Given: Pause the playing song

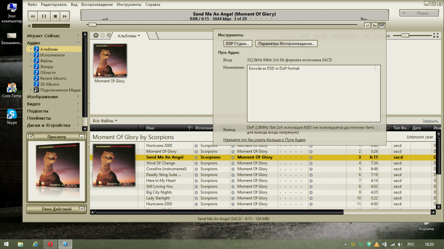Looking at the screenshot, I should (x=44, y=16).
